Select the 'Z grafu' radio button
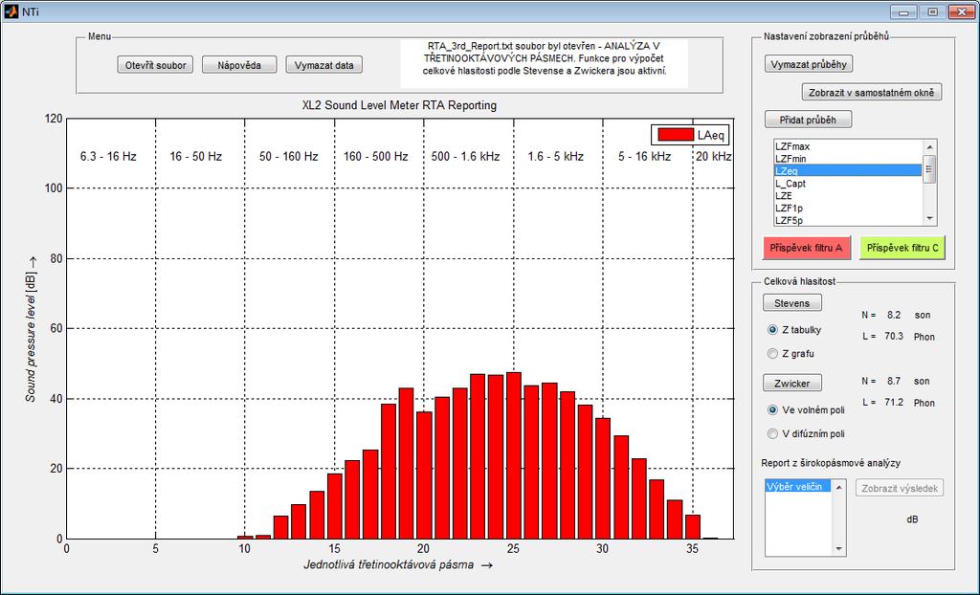 (x=772, y=354)
